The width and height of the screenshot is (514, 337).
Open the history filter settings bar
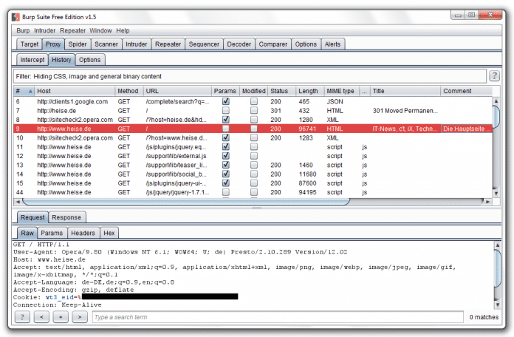point(250,76)
